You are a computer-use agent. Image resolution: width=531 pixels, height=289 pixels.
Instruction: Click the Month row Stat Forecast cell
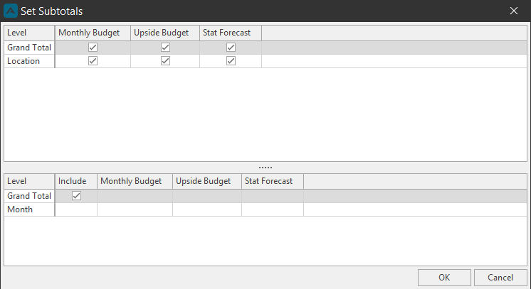273,209
